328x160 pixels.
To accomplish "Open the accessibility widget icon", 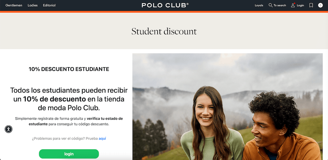I will point(9,129).
